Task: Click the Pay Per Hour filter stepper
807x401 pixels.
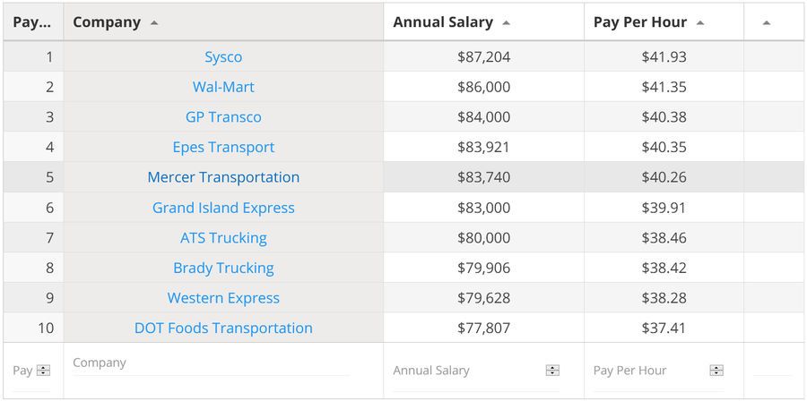Action: click(716, 371)
